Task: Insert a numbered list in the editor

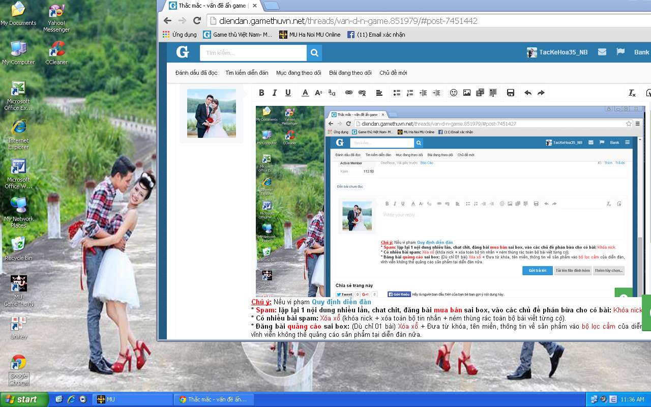Action: click(x=410, y=93)
